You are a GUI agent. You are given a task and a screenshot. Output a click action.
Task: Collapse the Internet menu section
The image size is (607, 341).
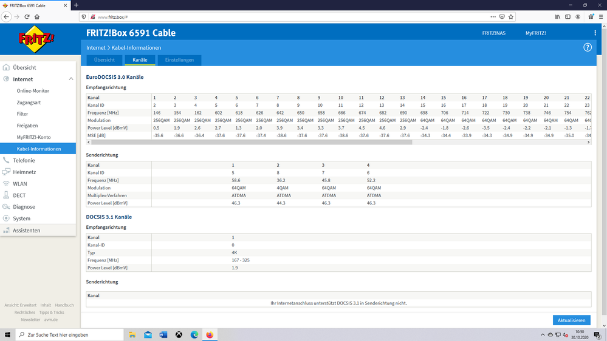(71, 79)
